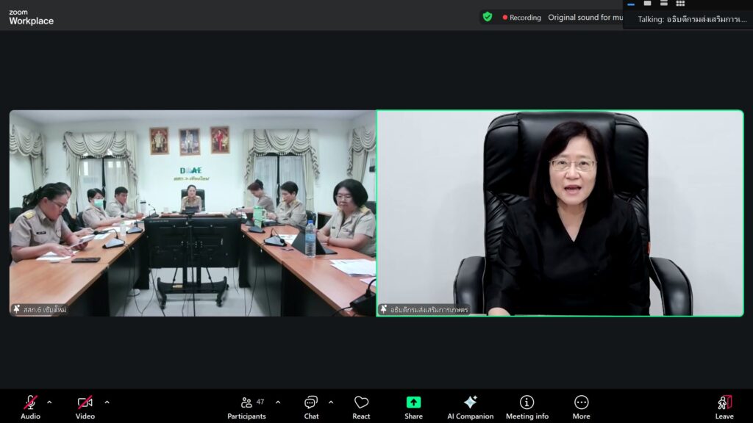
Task: Unmute the microphone with the Audio button
Action: 30,407
